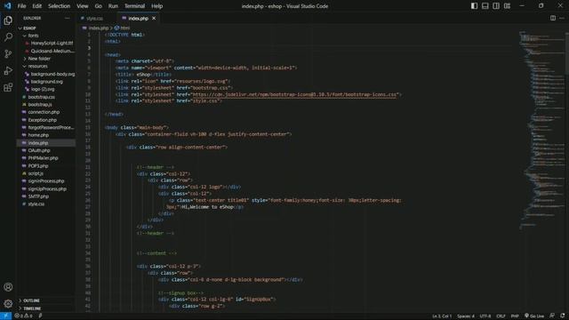Click the ports icon in status bar
Screen dimensions: 569x320
tap(40, 316)
